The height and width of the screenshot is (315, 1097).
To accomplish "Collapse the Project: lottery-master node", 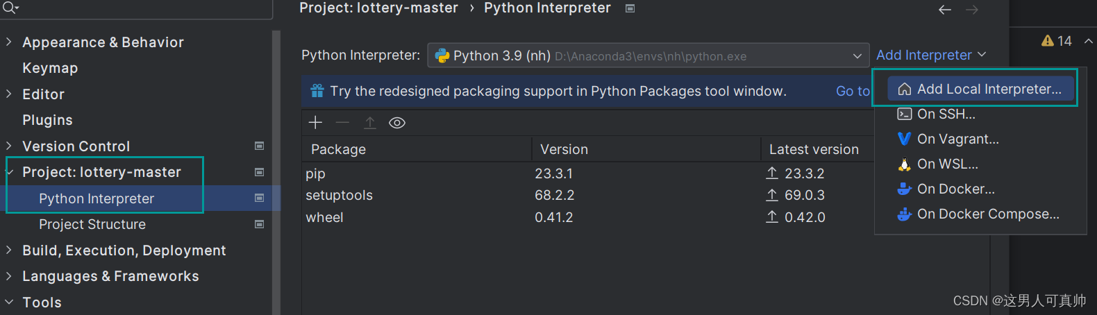I will [9, 172].
